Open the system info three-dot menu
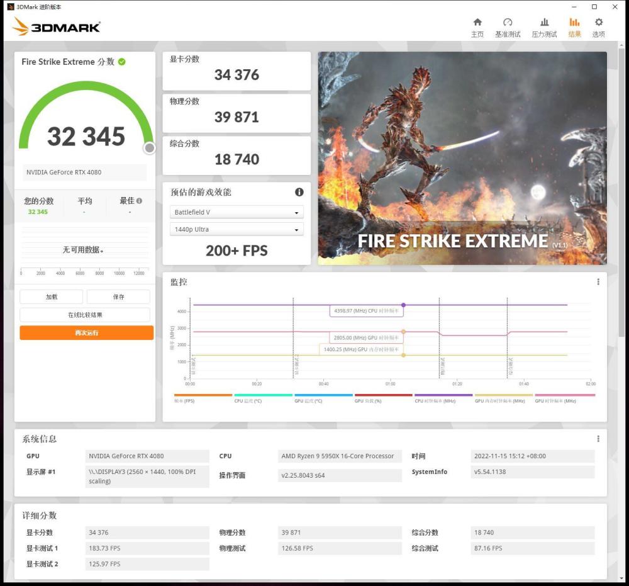Image resolution: width=629 pixels, height=586 pixels. pyautogui.click(x=598, y=439)
